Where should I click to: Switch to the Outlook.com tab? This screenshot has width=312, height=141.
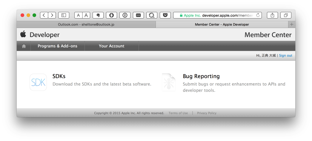[86, 24]
